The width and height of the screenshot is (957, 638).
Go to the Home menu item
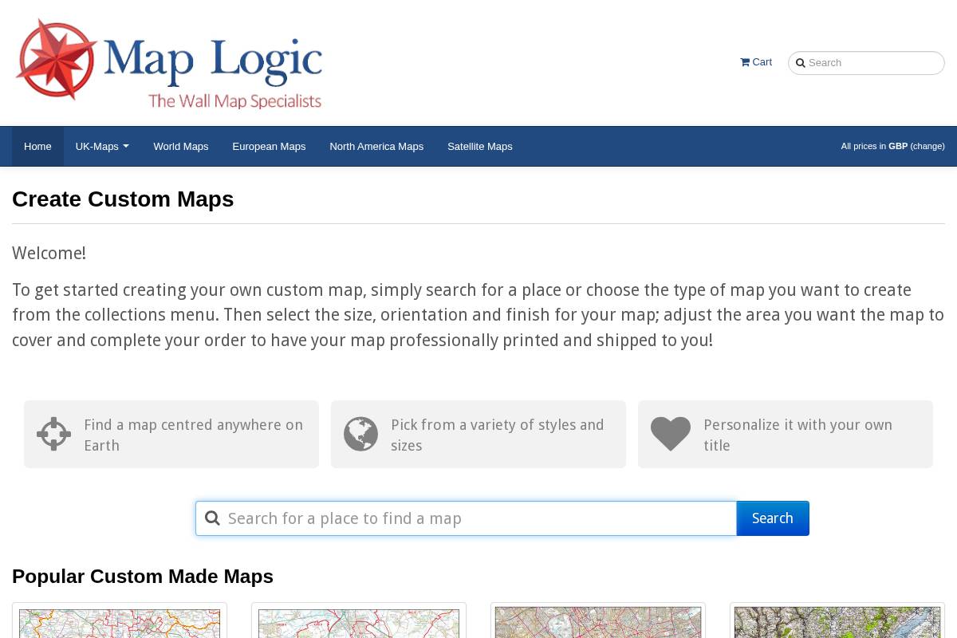tap(37, 146)
